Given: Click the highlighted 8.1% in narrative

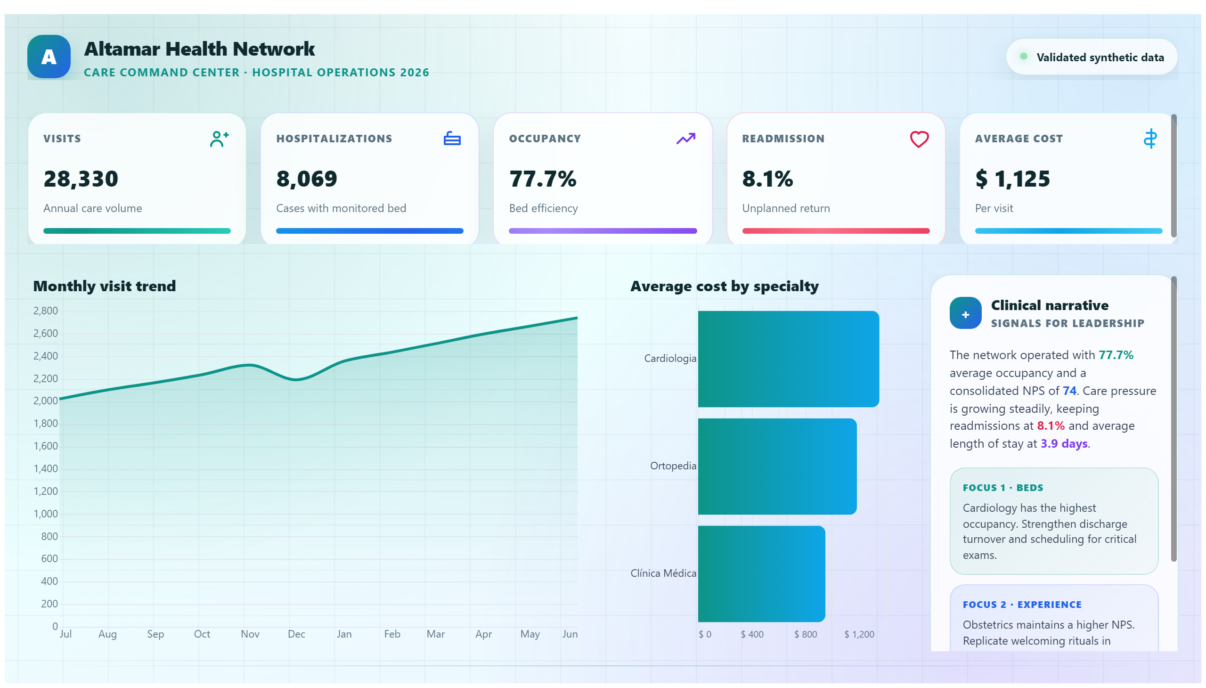Looking at the screenshot, I should point(1050,425).
